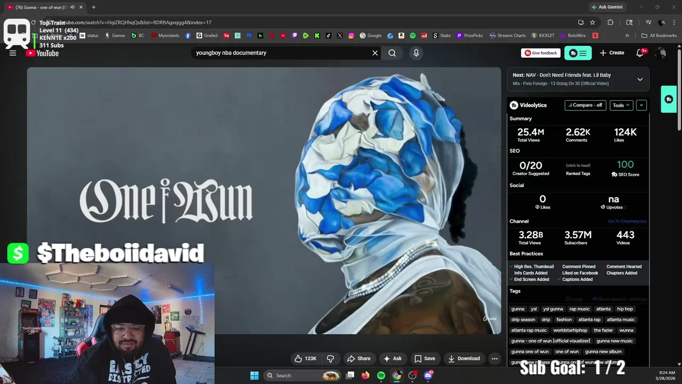
Task: Open a new browser tab
Action: [93, 7]
